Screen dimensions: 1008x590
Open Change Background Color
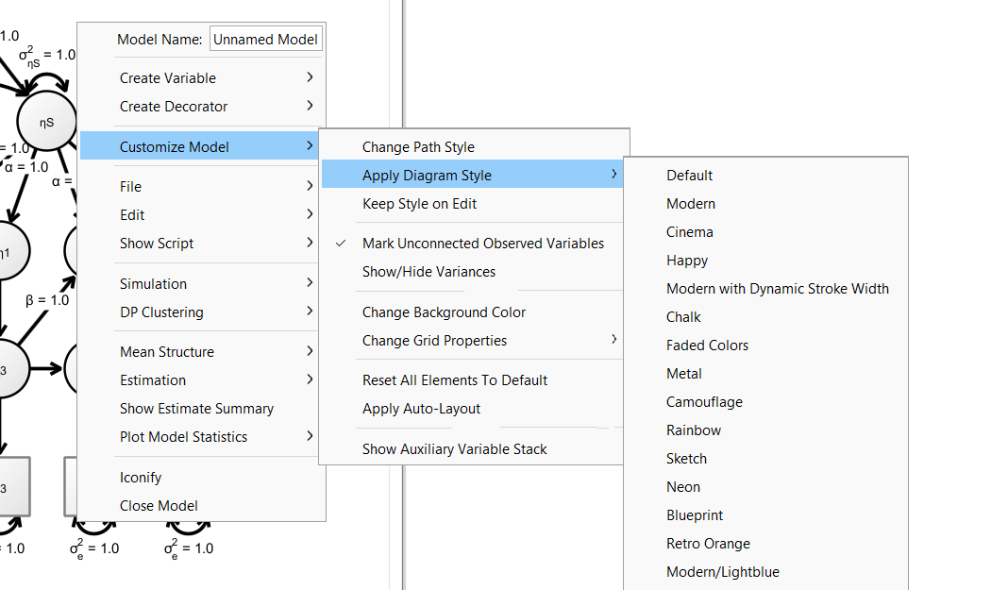click(x=444, y=312)
